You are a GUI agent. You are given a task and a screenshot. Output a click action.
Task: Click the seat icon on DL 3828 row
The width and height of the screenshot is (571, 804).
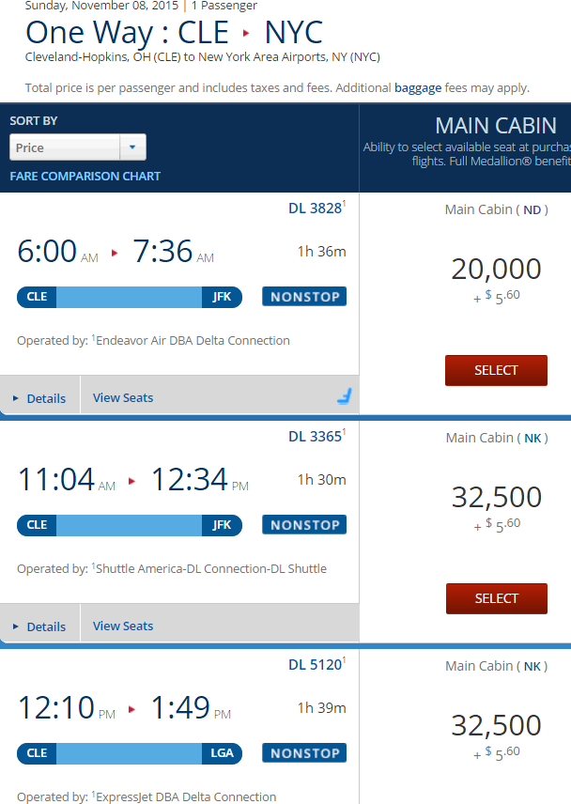click(345, 396)
